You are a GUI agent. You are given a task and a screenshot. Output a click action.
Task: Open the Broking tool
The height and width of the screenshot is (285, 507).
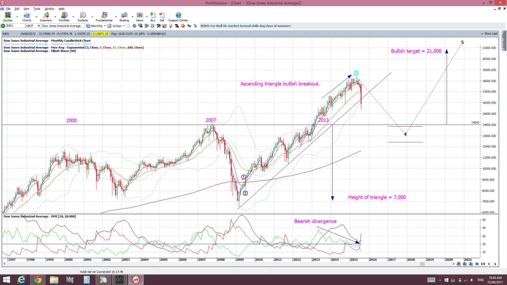pyautogui.click(x=124, y=17)
